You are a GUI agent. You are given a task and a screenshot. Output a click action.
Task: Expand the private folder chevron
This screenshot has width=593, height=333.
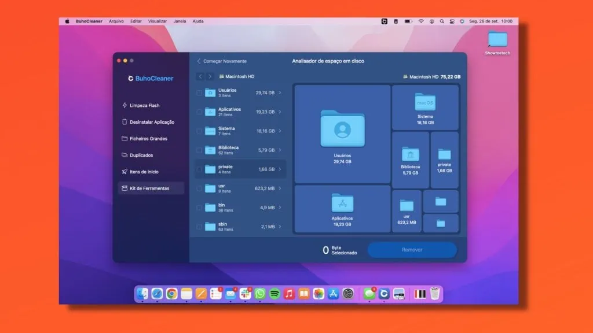tap(280, 169)
